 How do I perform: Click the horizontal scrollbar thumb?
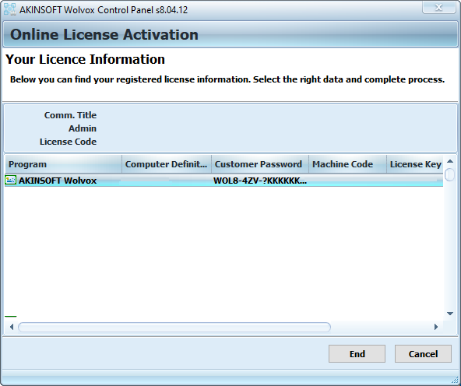pos(174,327)
